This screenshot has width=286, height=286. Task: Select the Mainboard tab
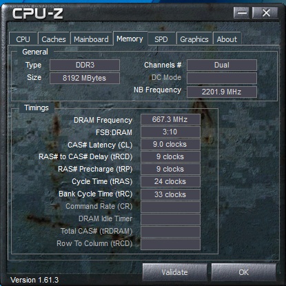(91, 39)
